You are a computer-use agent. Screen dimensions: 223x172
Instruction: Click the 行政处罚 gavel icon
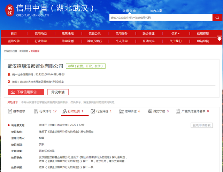point(64,111)
